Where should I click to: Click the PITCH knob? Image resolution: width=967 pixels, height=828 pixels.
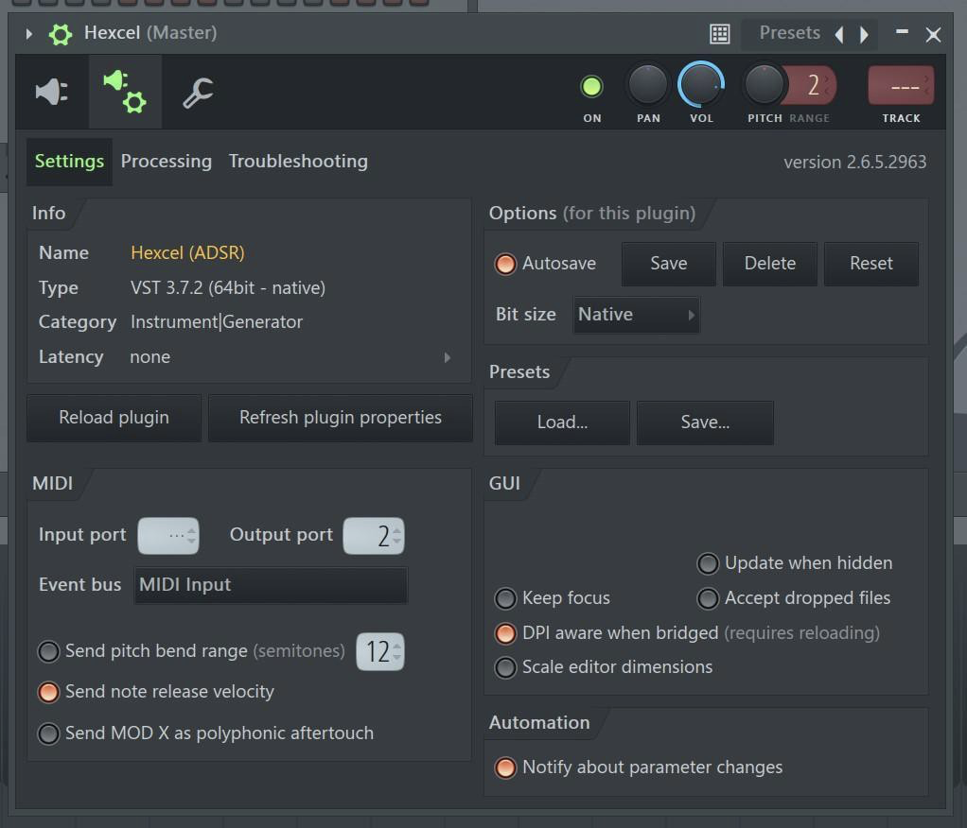[764, 85]
